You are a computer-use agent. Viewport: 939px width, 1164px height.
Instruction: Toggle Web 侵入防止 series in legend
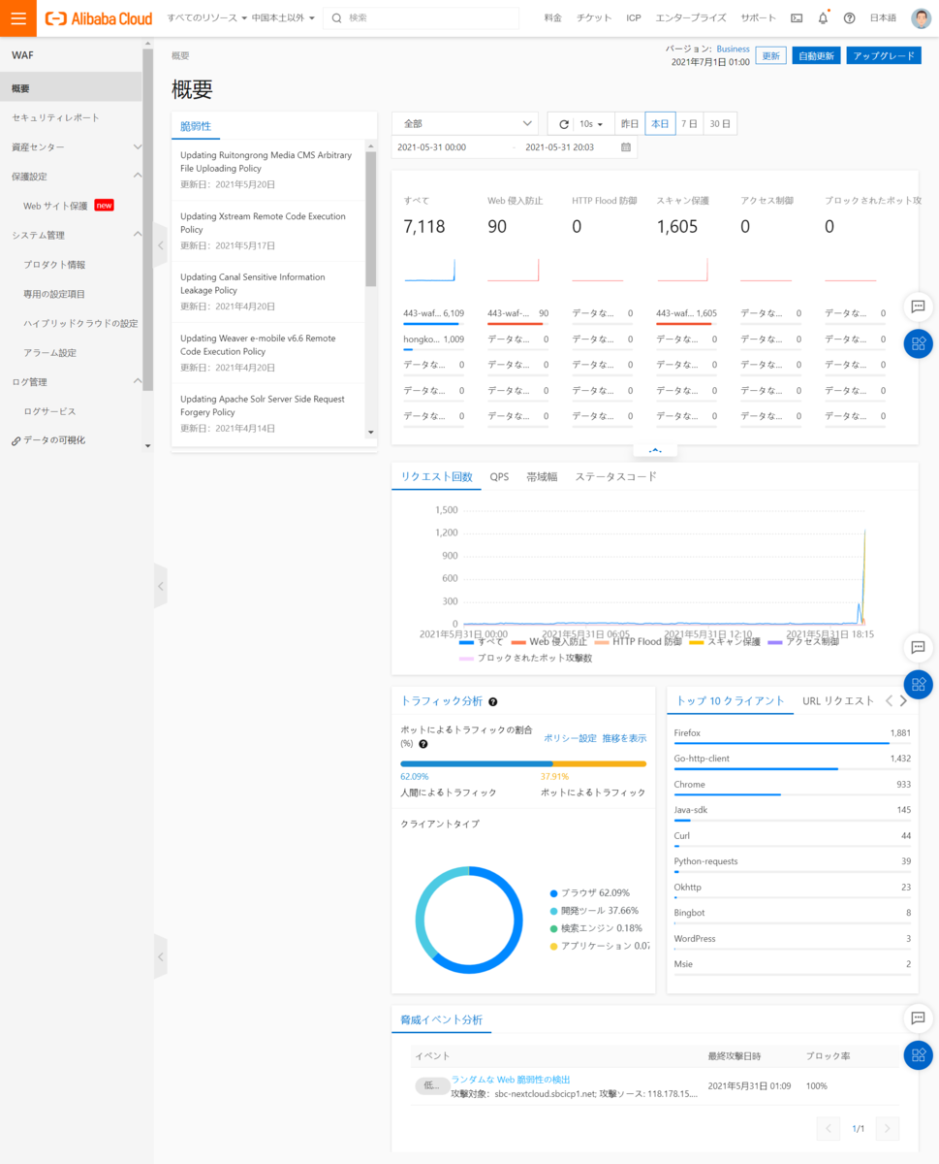(548, 642)
